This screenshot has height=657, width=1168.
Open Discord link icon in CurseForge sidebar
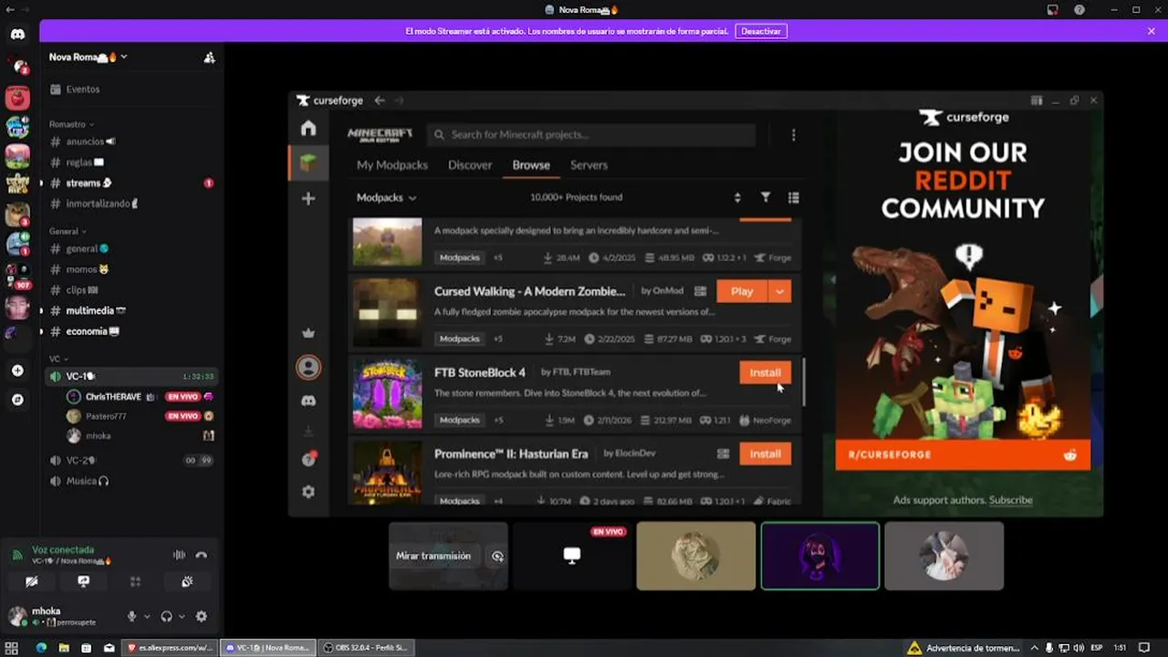308,401
